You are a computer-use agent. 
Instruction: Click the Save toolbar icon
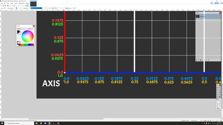click(x=5, y=6)
